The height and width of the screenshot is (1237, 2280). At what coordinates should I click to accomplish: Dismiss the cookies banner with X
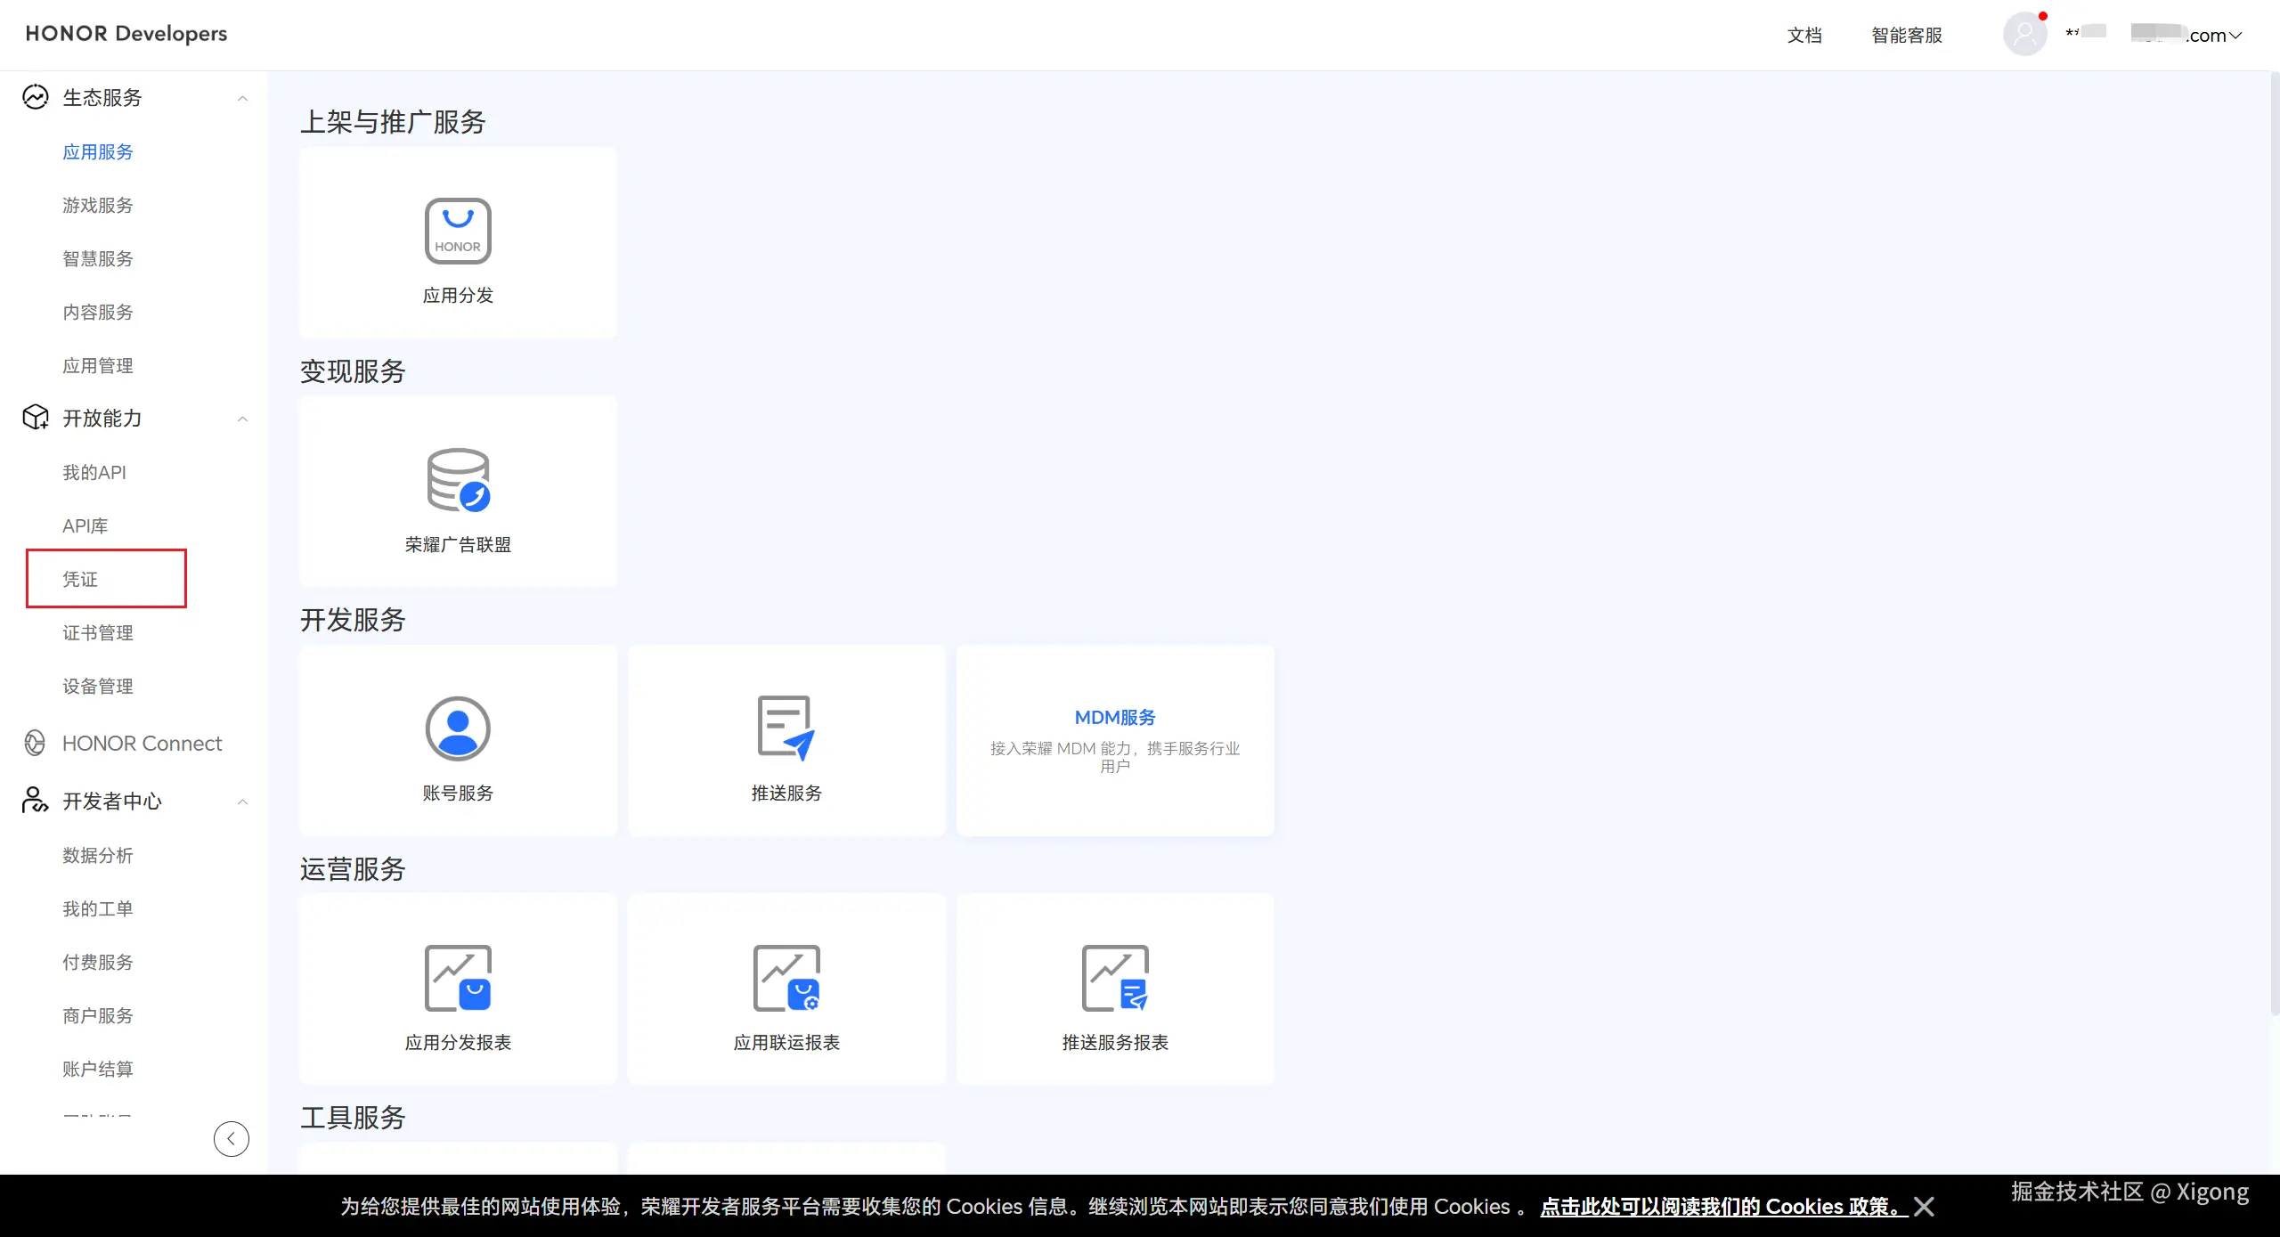click(1924, 1207)
